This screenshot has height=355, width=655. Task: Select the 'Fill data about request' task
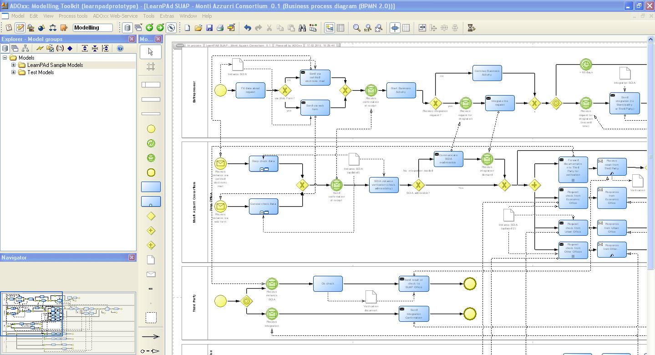click(250, 90)
